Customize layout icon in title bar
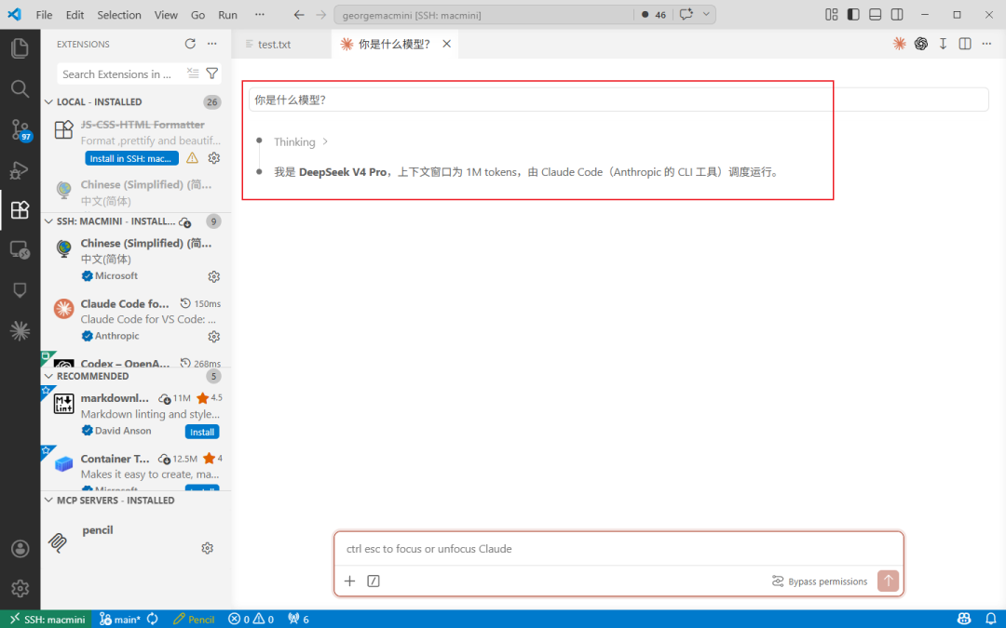The height and width of the screenshot is (628, 1006). pyautogui.click(x=832, y=15)
